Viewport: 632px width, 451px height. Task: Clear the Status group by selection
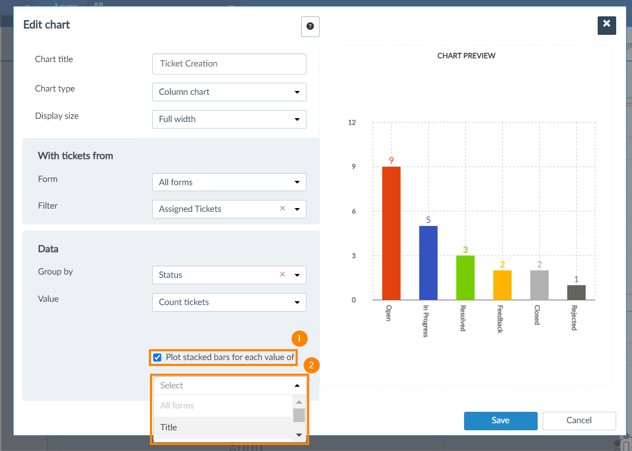click(x=282, y=275)
